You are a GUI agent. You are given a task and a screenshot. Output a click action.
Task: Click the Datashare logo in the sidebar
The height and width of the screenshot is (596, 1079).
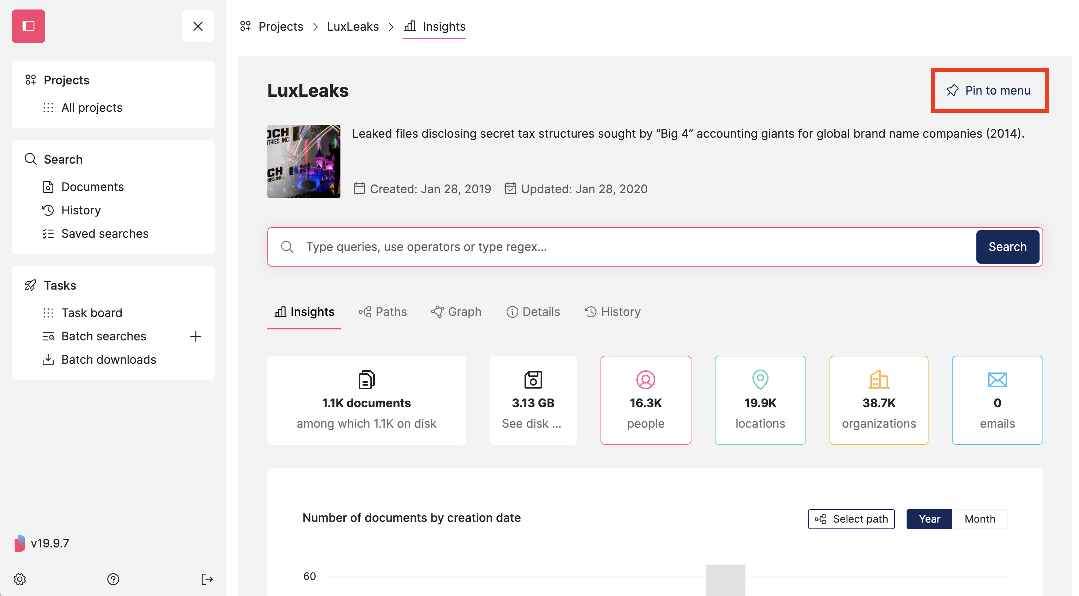tap(28, 26)
